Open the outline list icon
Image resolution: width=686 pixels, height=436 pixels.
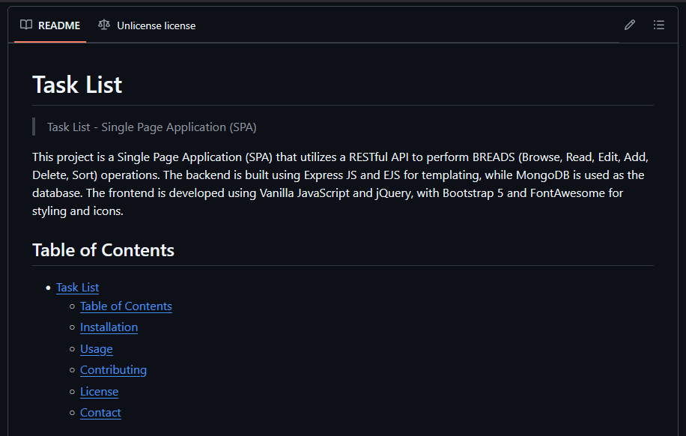658,25
